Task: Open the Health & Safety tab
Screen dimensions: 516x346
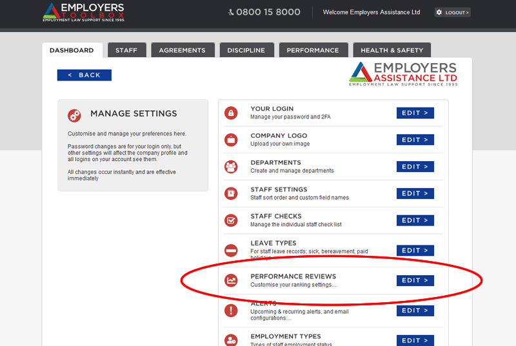Action: pyautogui.click(x=392, y=50)
